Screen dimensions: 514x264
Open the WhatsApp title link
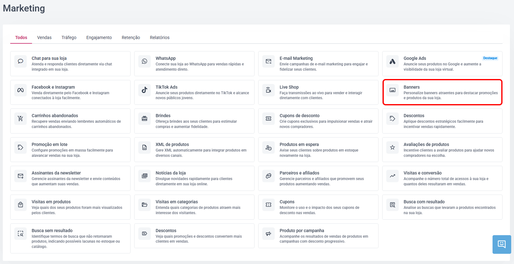click(166, 58)
